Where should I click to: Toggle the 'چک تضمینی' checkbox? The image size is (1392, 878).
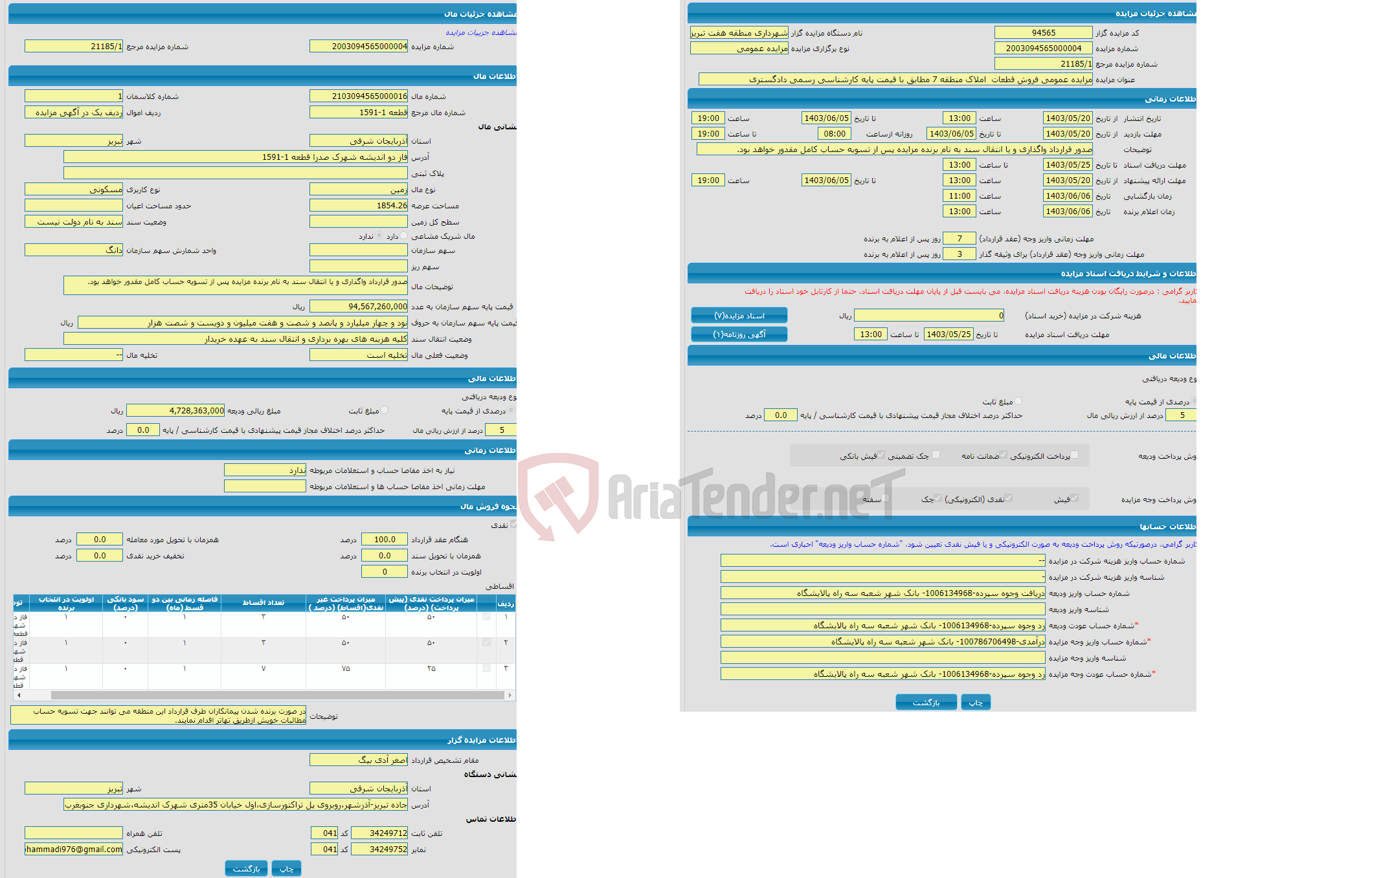click(x=936, y=455)
